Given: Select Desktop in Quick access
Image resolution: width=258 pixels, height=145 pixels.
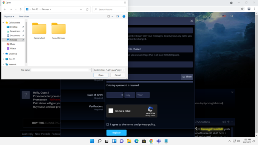Looking at the screenshot, I should pos(14,27).
